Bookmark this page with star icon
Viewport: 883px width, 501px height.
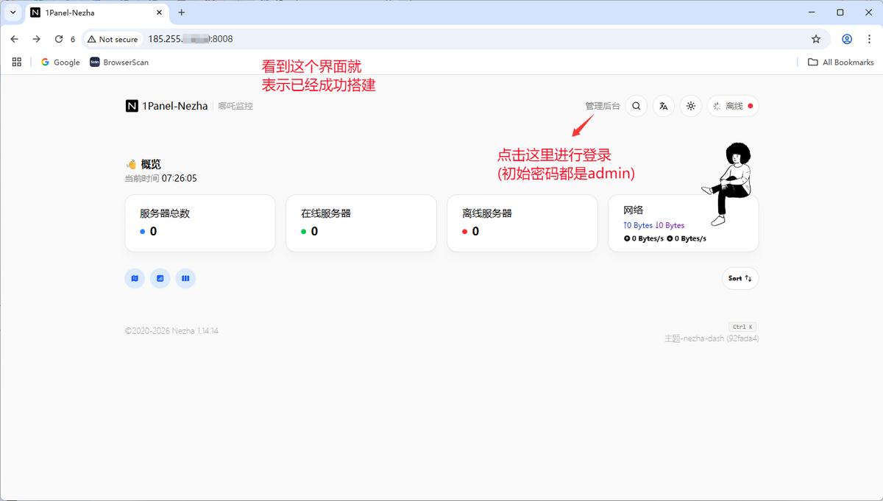815,39
